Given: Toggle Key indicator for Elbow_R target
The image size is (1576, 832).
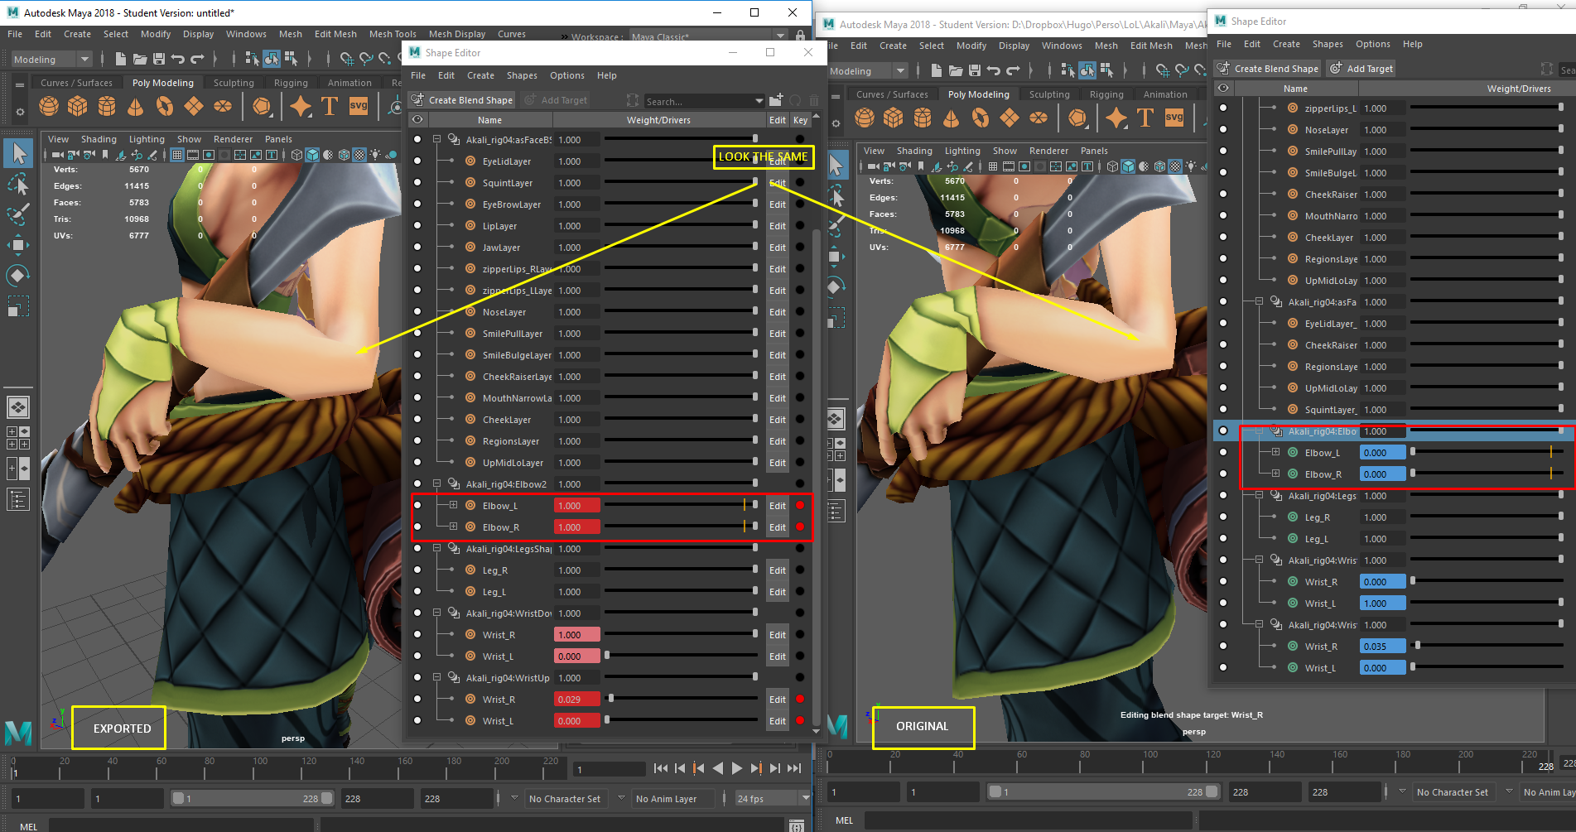Looking at the screenshot, I should pyautogui.click(x=800, y=527).
